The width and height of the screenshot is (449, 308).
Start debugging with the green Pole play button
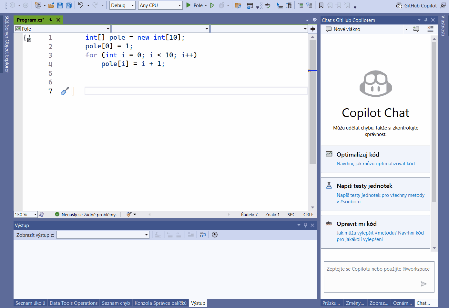tap(189, 5)
